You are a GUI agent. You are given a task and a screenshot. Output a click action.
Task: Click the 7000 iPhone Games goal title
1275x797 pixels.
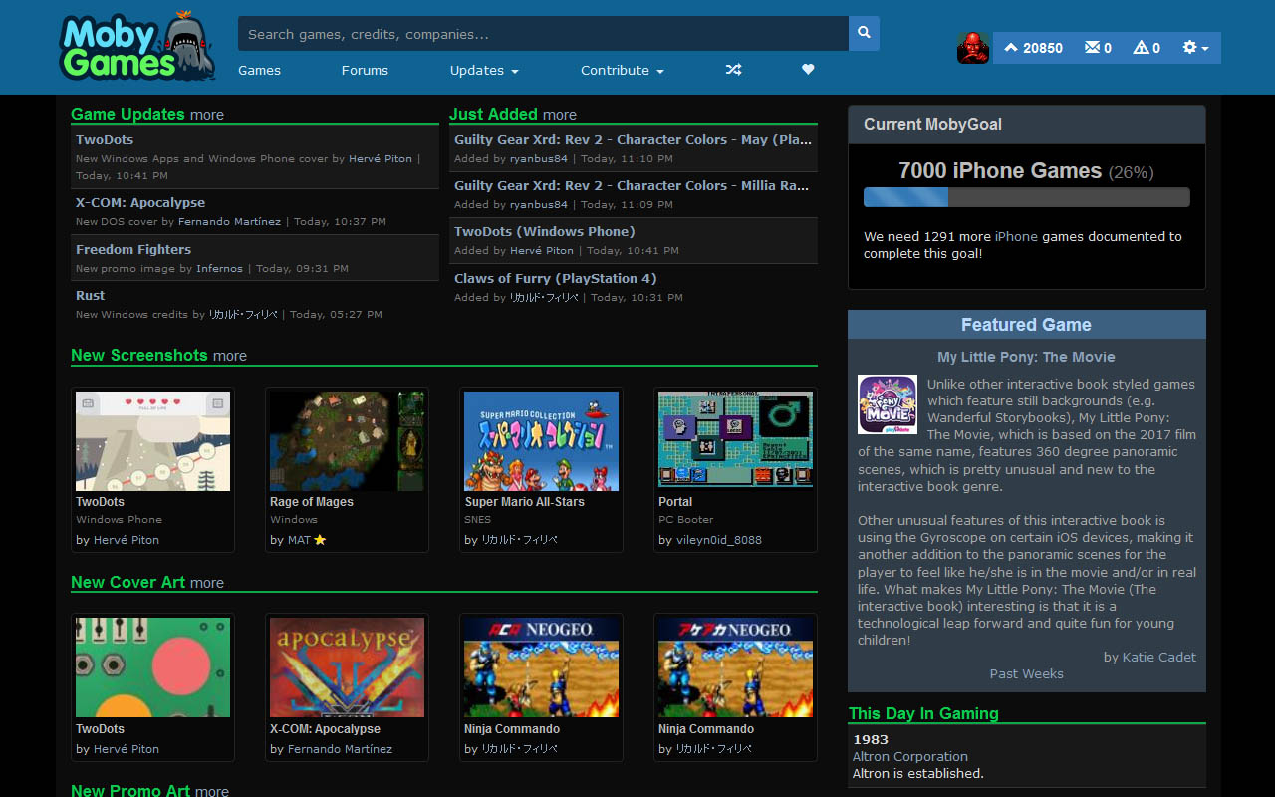click(1000, 170)
